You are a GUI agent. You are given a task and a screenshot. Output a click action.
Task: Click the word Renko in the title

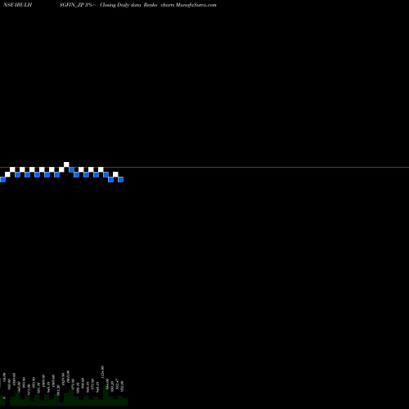tap(151, 5)
